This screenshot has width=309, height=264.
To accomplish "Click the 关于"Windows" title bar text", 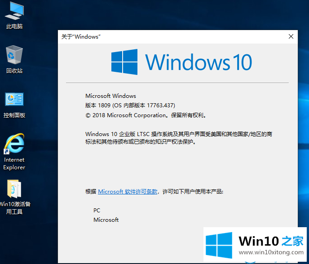I will [81, 37].
